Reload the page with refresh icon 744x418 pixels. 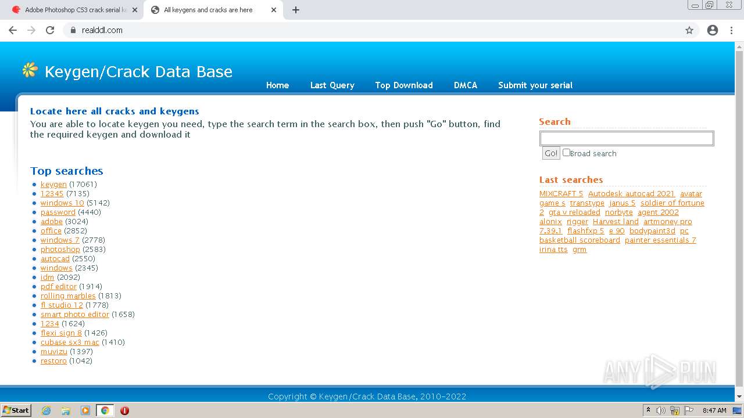(x=50, y=30)
